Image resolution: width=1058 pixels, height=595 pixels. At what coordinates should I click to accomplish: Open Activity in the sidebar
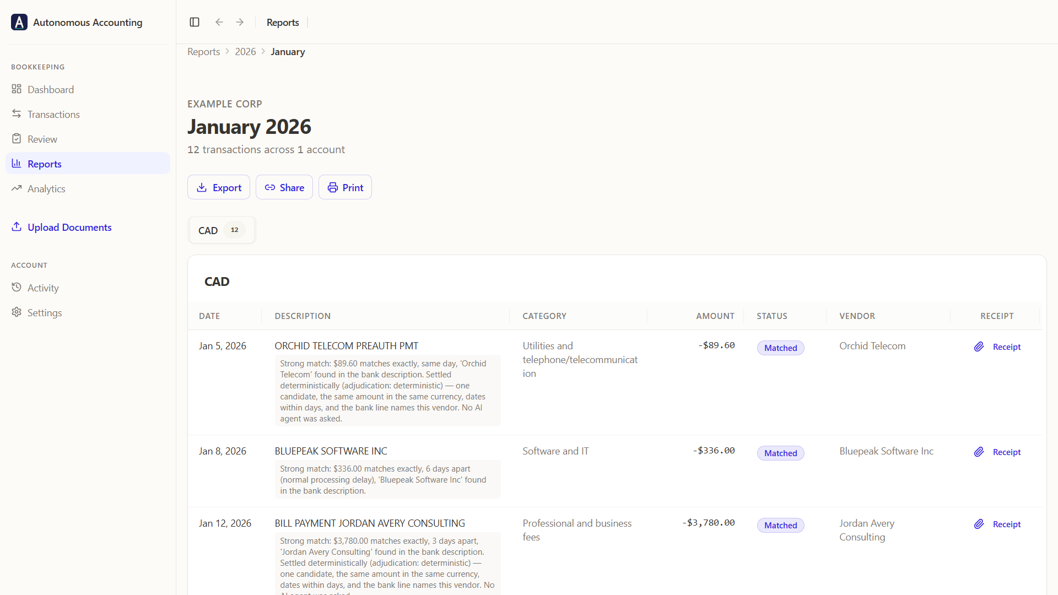coord(88,288)
